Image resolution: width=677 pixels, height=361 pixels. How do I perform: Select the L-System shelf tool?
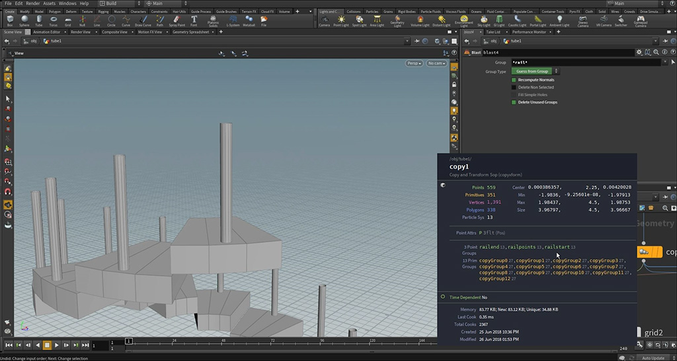tap(233, 20)
